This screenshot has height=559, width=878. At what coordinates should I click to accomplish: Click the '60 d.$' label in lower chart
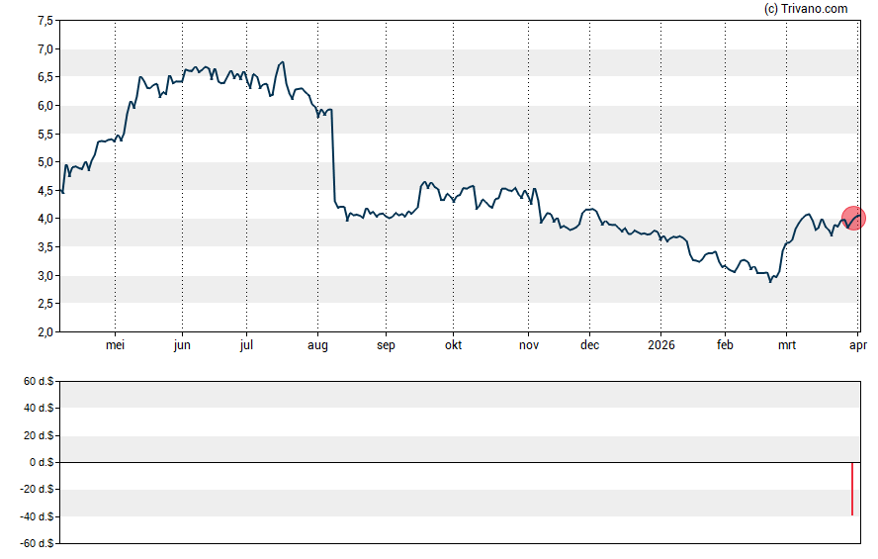pyautogui.click(x=39, y=381)
